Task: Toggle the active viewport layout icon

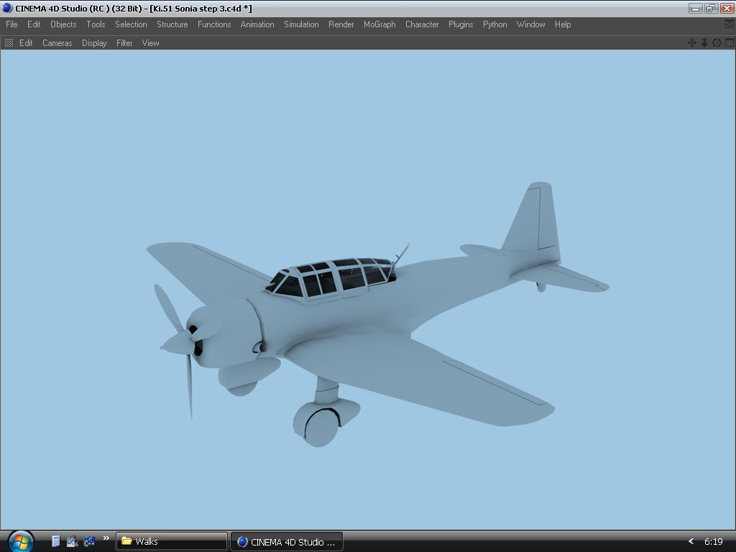Action: 729,43
